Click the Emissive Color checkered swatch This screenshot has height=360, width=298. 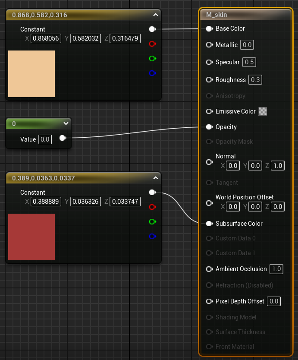click(x=262, y=111)
